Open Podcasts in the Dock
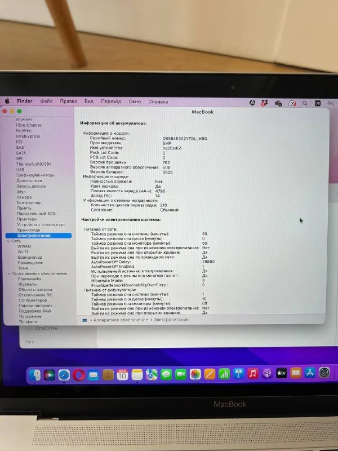338x451 pixels. click(x=267, y=374)
